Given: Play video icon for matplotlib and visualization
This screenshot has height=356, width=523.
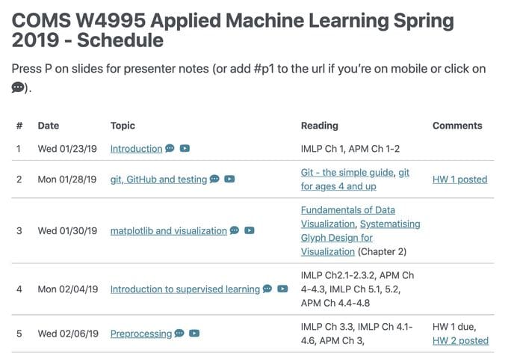Looking at the screenshot, I should 250,230.
